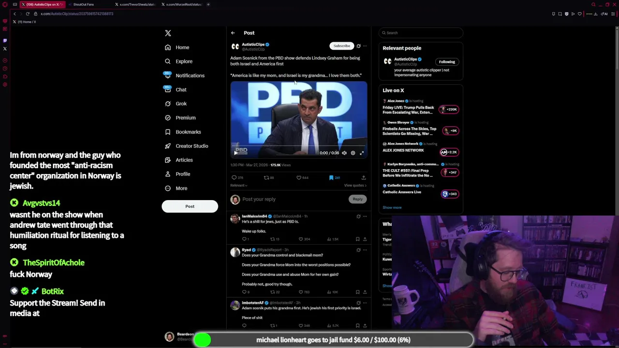Click browser back arrow
619x348 pixels.
tap(15, 14)
